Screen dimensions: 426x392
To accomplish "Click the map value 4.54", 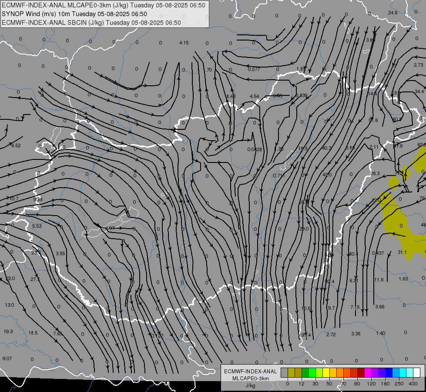I will [254, 96].
